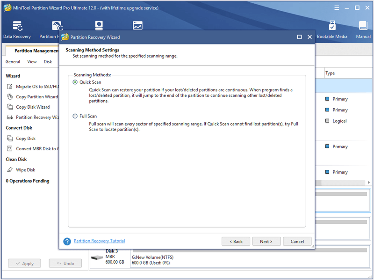Click the horizontal scrollbar right arrow
The height and width of the screenshot is (280, 374).
click(x=369, y=183)
